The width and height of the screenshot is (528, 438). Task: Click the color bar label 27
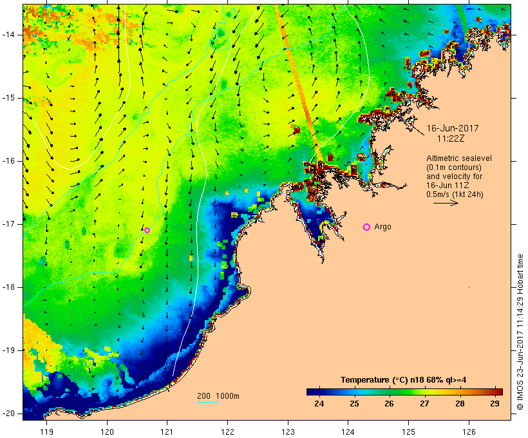(424, 403)
